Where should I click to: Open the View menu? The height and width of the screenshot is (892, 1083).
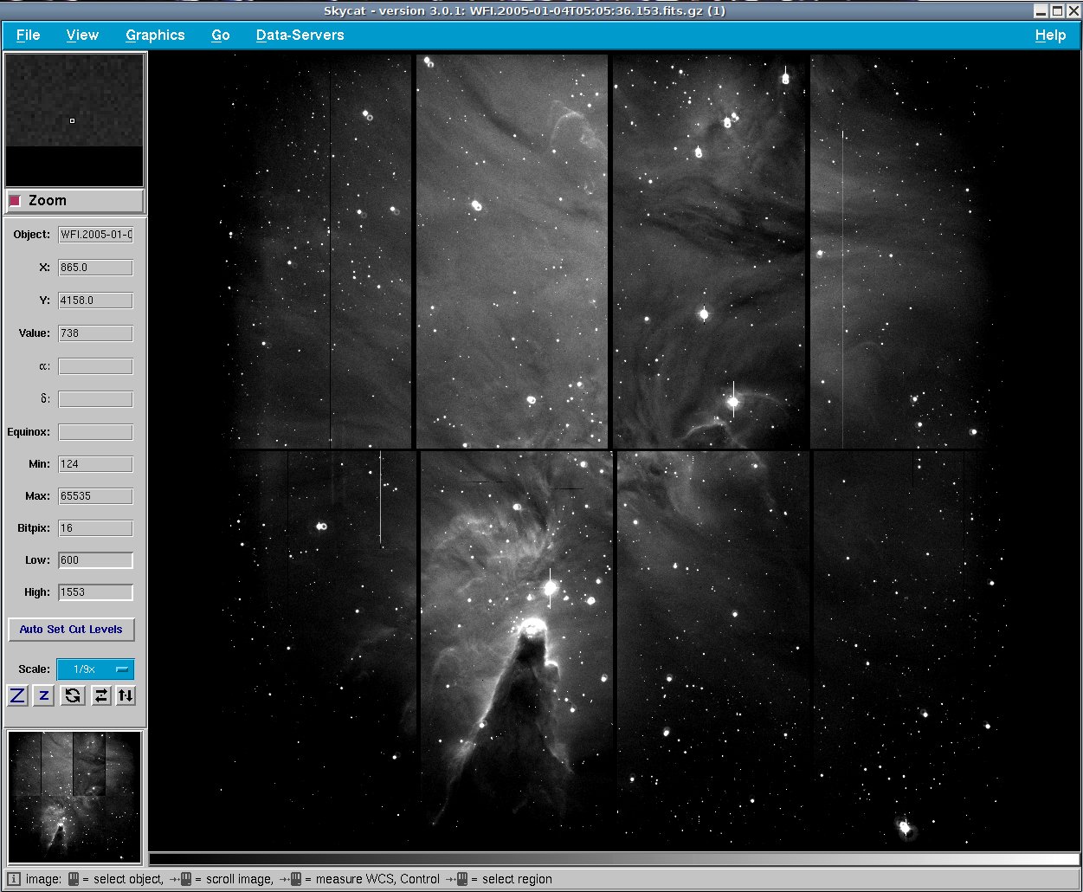82,36
